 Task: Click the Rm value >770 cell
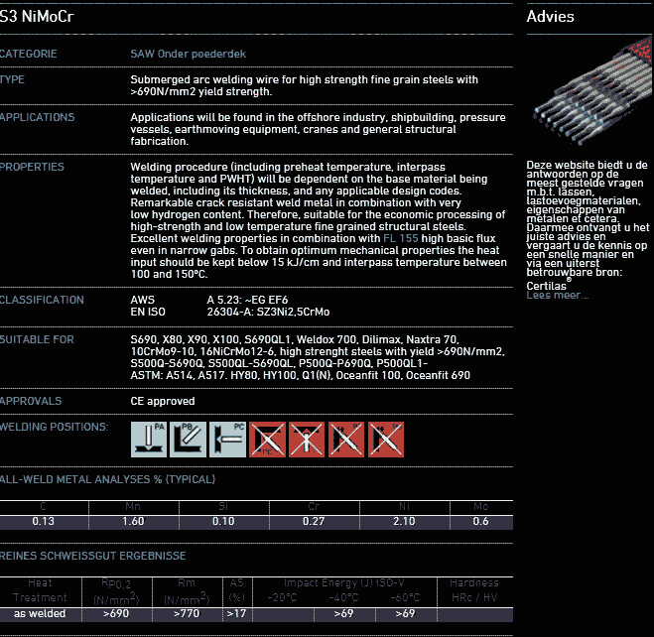click(x=186, y=614)
